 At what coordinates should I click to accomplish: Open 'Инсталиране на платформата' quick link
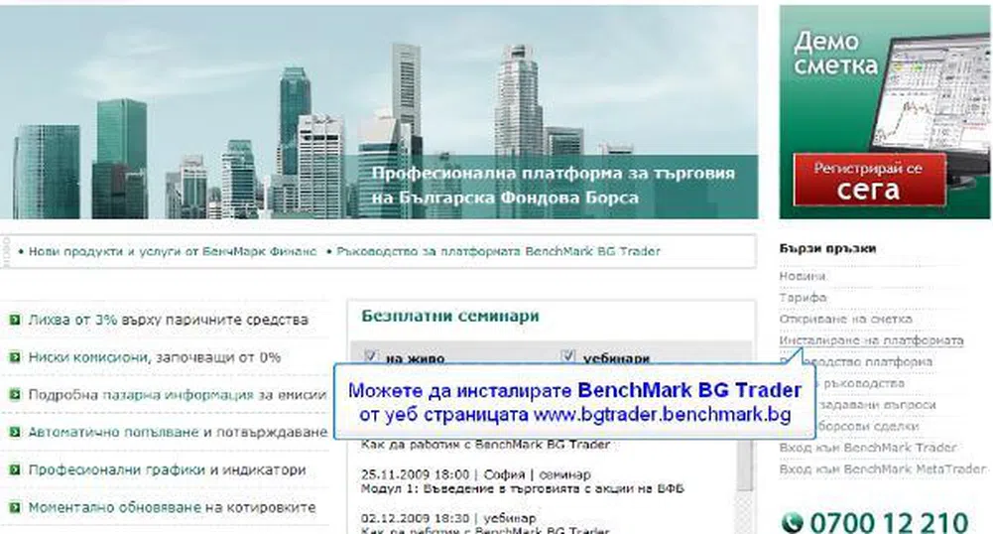[871, 340]
